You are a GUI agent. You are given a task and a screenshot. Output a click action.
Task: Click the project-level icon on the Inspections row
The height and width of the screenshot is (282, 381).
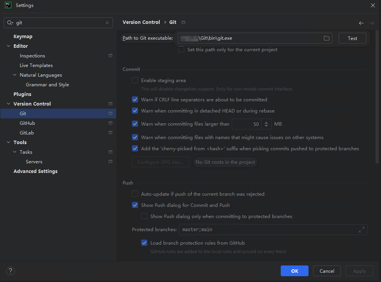pos(110,55)
